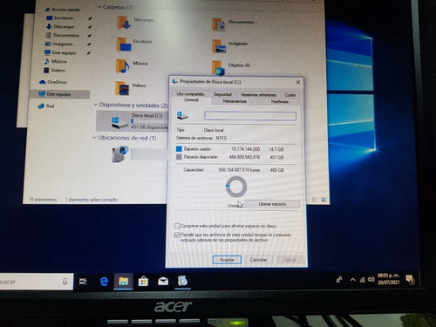The image size is (436, 327).
Task: Uncheck Permitir que los archivos indexing checkbox
Action: (177, 235)
